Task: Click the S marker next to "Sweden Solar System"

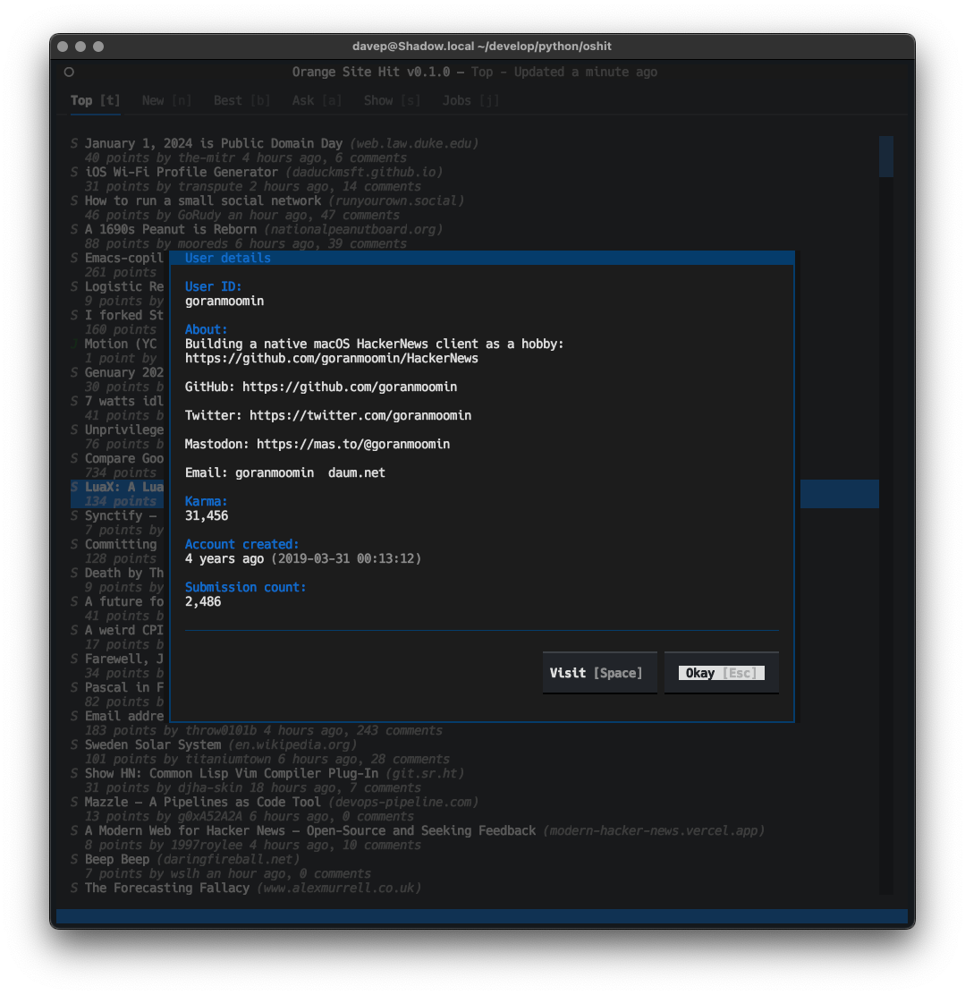Action: (72, 744)
